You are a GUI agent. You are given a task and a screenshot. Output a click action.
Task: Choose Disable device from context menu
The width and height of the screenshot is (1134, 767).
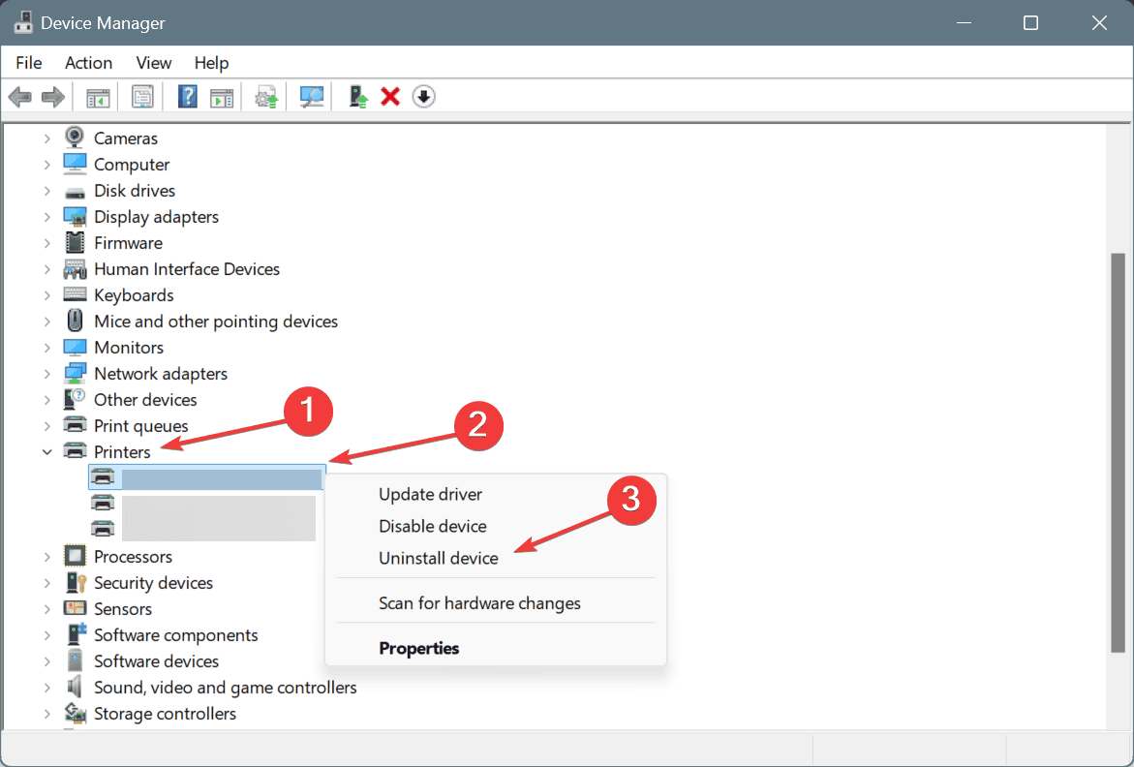click(496, 526)
